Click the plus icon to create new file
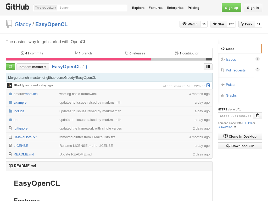The image size is (268, 201). tap(87, 67)
